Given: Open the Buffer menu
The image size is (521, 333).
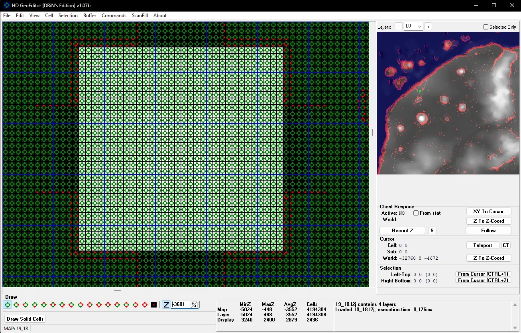Looking at the screenshot, I should 90,16.
